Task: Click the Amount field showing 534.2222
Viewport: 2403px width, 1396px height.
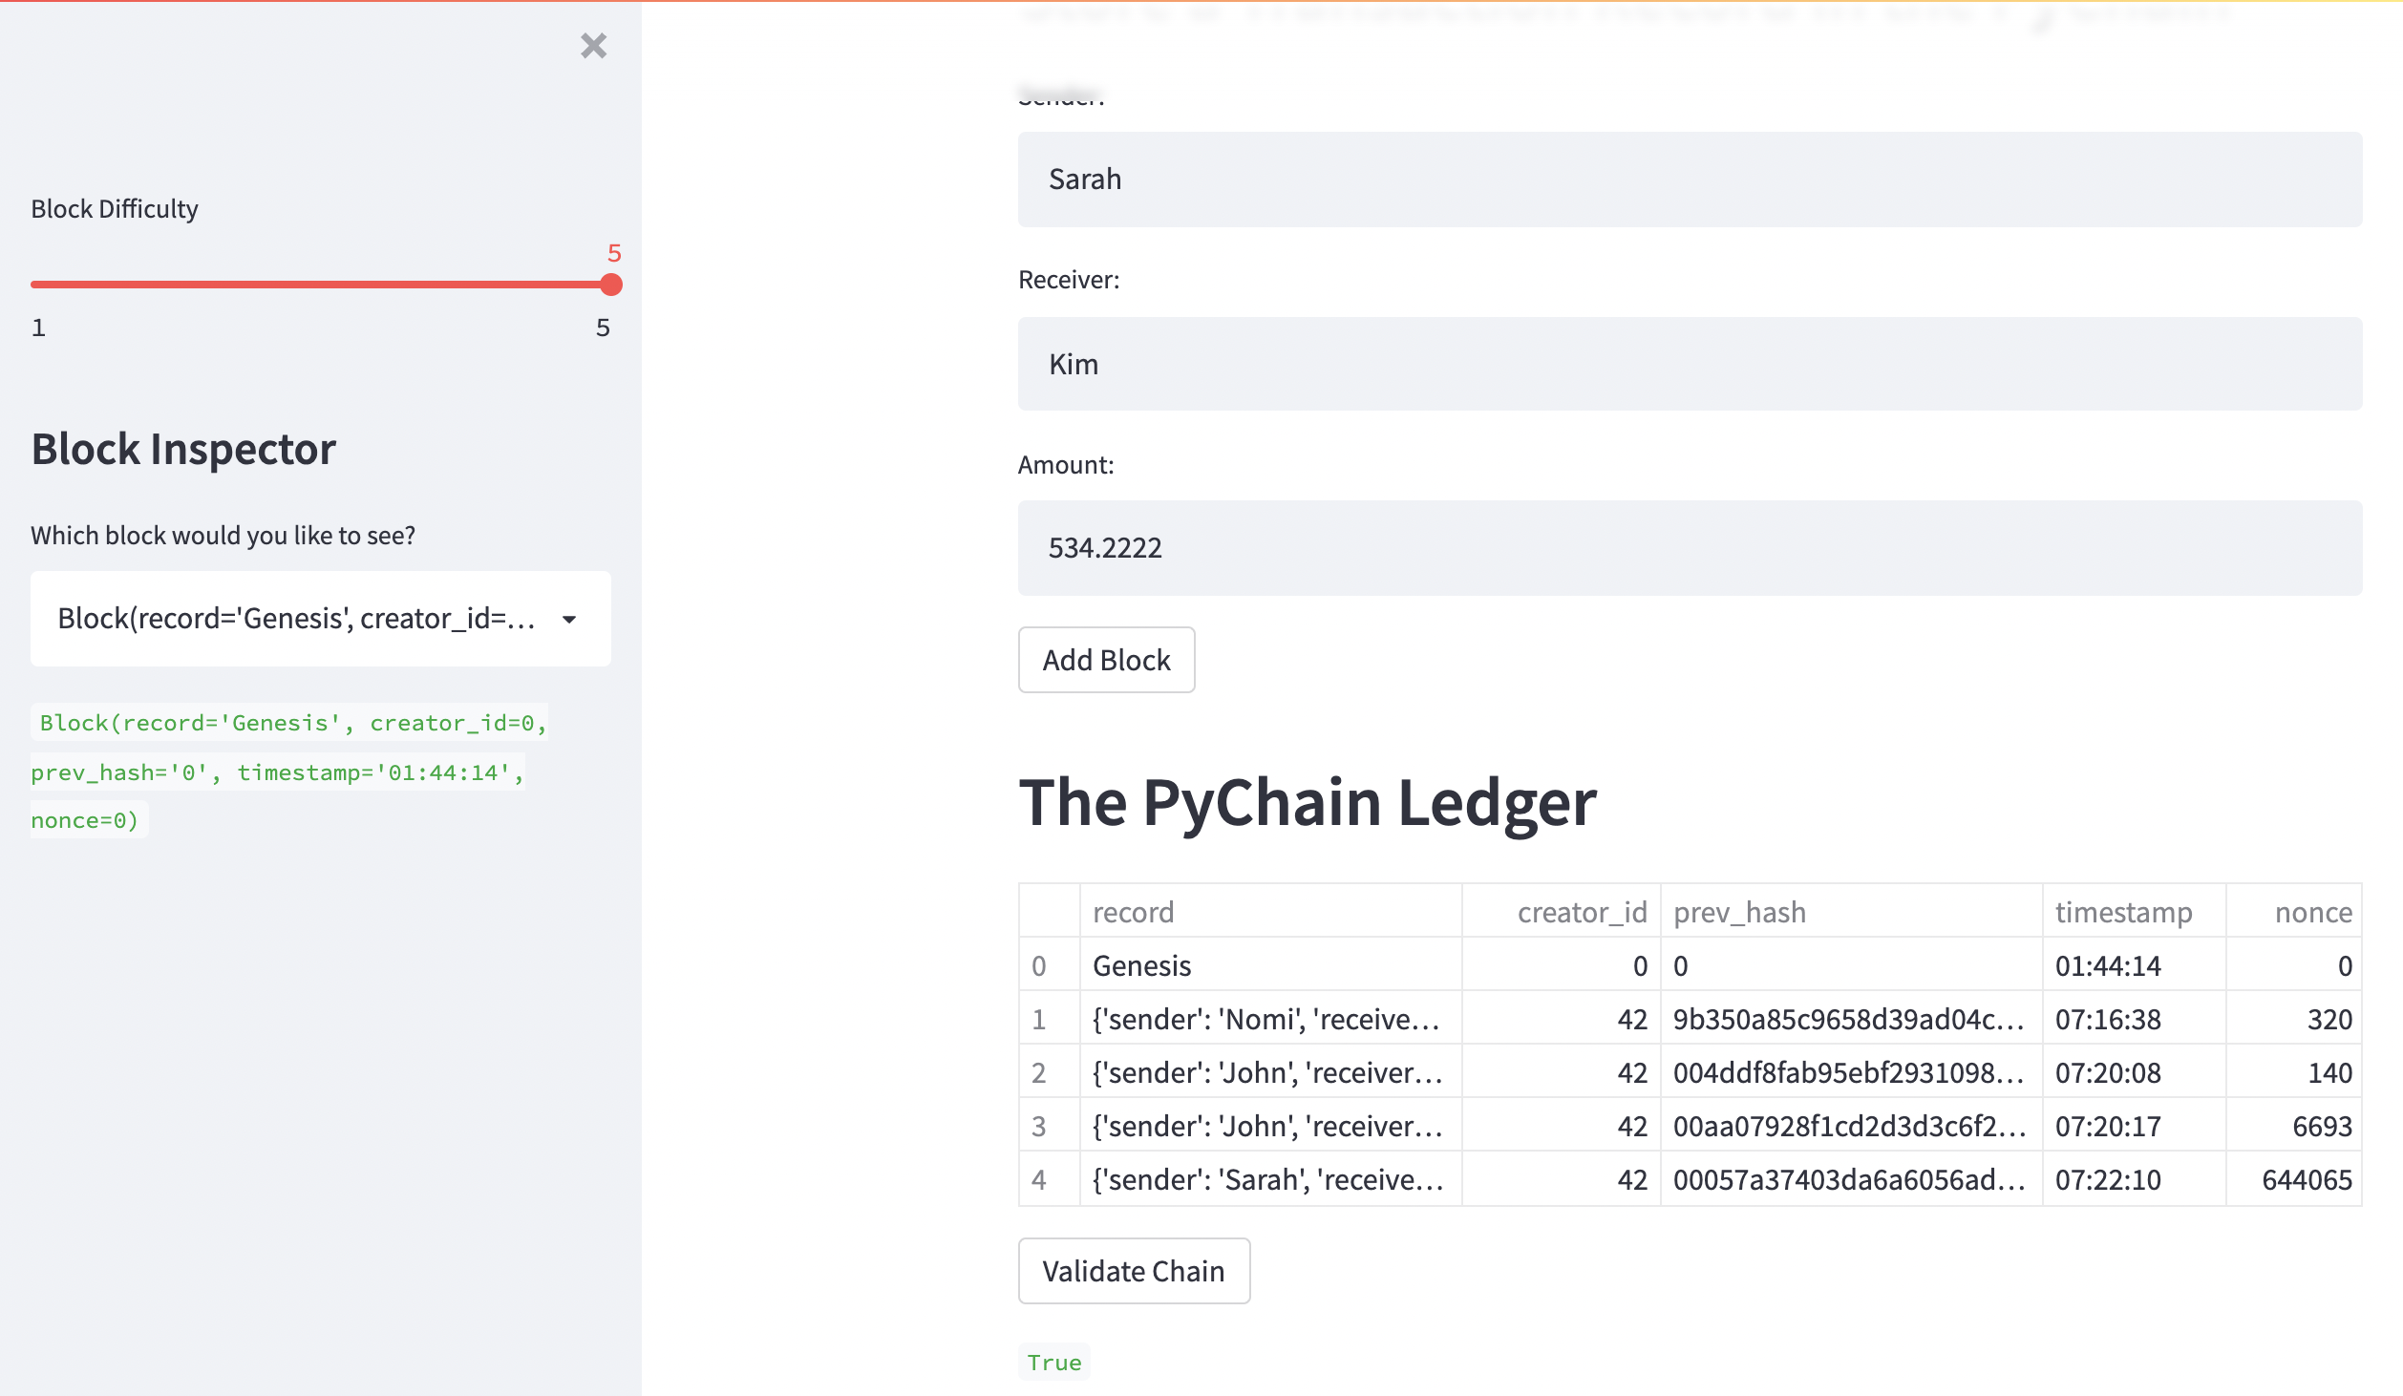Action: click(x=1690, y=548)
